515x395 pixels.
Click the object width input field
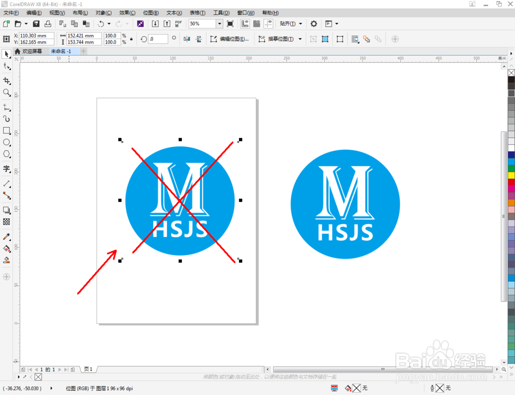point(84,36)
